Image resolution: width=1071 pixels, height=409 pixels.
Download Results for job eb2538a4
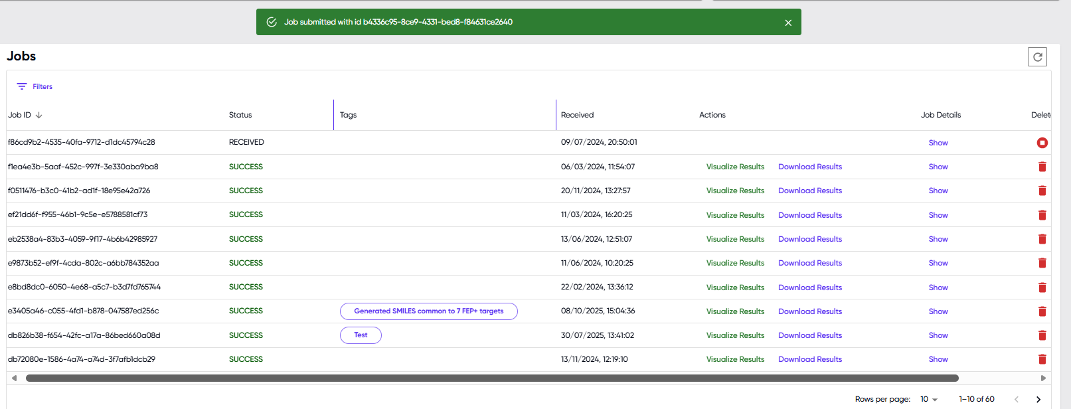(x=809, y=239)
